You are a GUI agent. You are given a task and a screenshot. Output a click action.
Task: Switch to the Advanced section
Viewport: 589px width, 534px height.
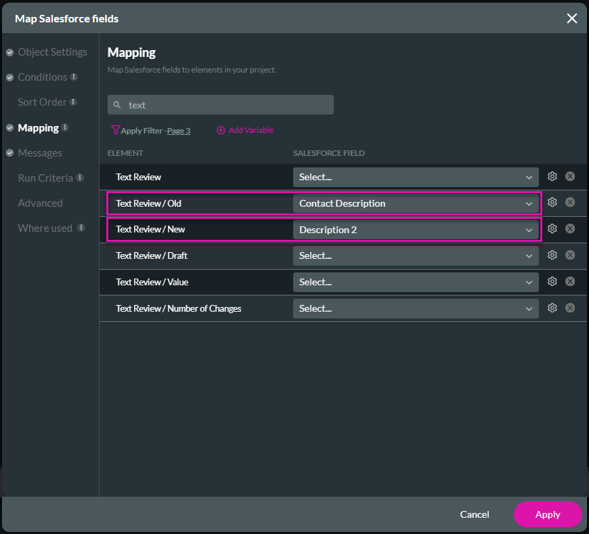(40, 203)
